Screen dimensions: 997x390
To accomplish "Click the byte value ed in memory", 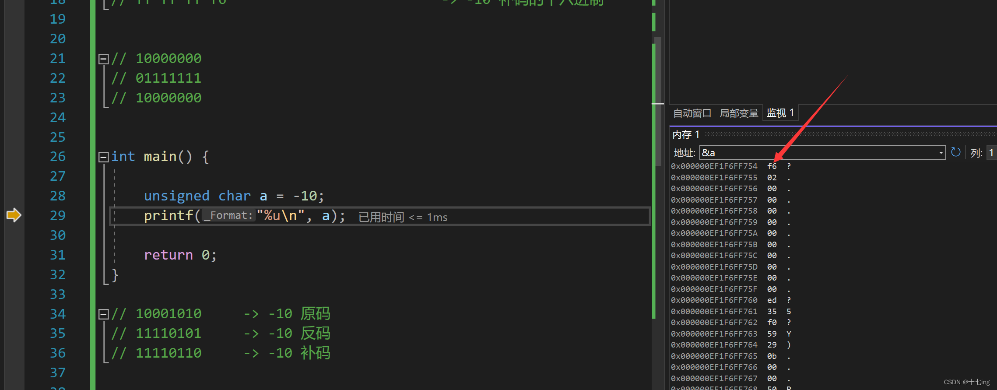I will (772, 300).
